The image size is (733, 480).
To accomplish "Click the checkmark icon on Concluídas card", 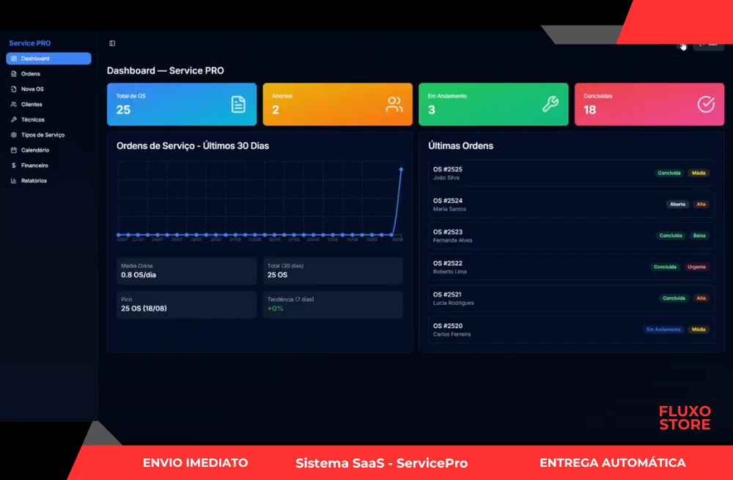I will pyautogui.click(x=705, y=104).
